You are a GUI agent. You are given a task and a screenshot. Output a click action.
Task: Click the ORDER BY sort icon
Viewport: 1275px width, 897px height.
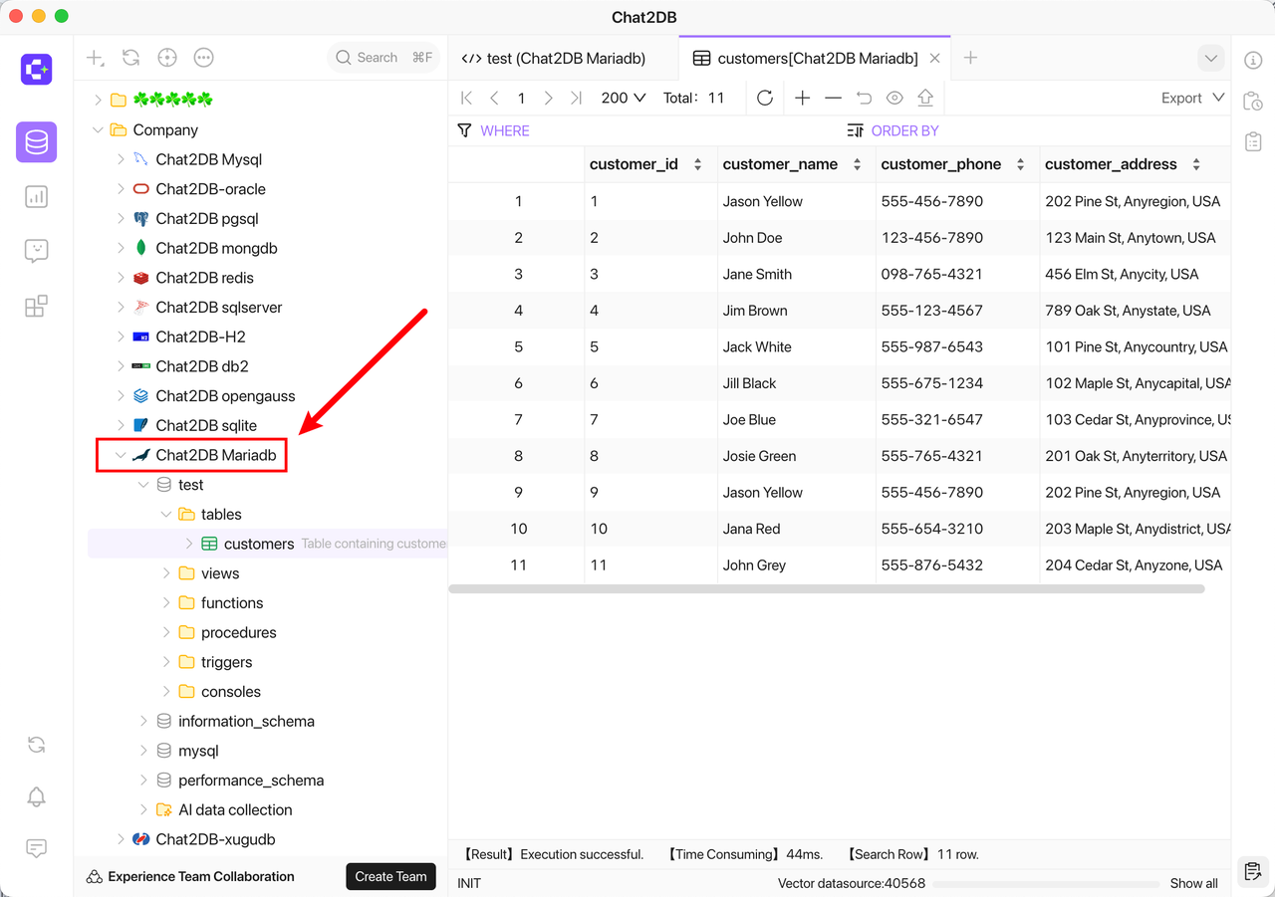(852, 130)
